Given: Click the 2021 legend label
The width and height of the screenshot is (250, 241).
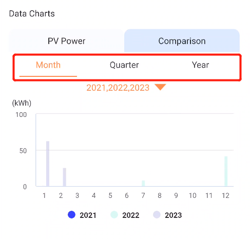Looking at the screenshot, I should click(88, 215).
